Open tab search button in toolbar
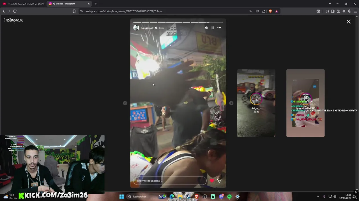Image resolution: width=359 pixels, height=201 pixels. tap(318, 11)
